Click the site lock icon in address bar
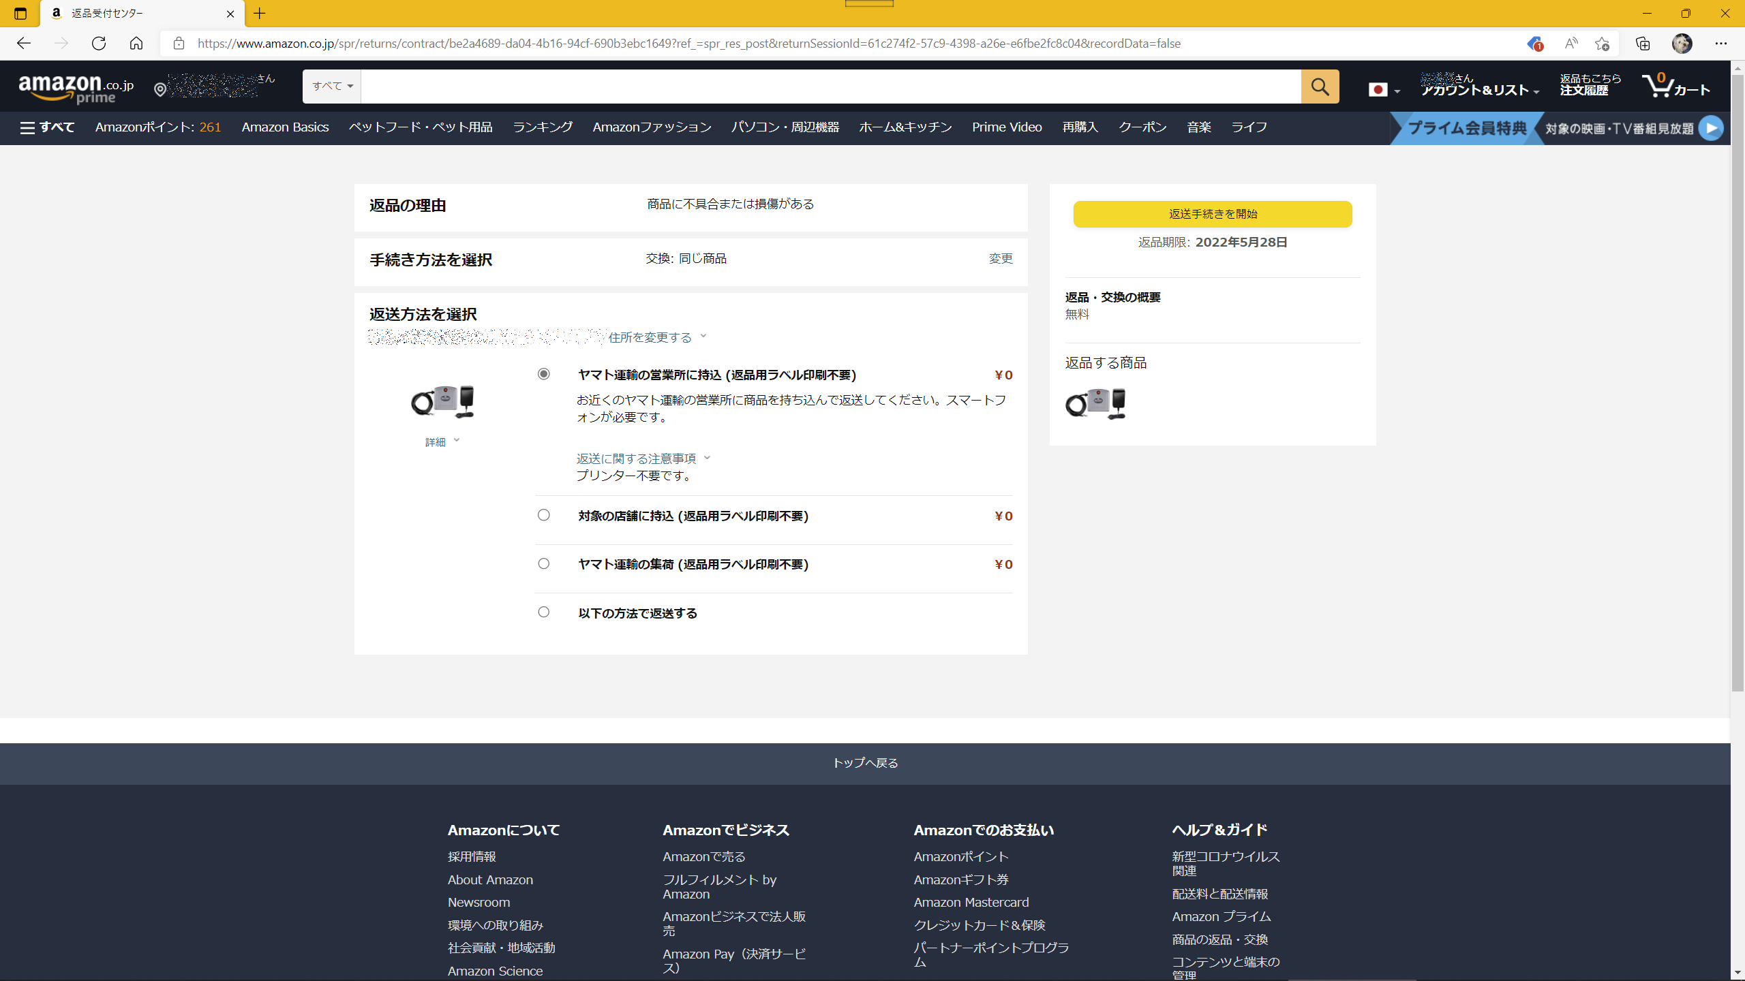The height and width of the screenshot is (981, 1745). click(x=179, y=44)
